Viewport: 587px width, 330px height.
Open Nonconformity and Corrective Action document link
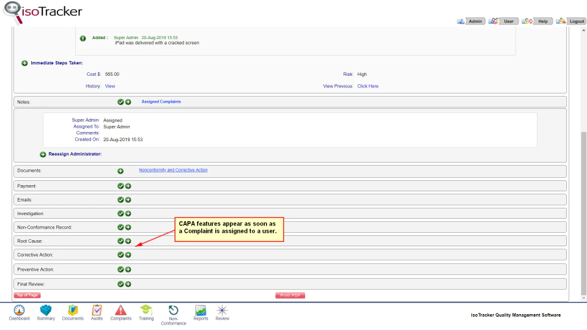[173, 170]
